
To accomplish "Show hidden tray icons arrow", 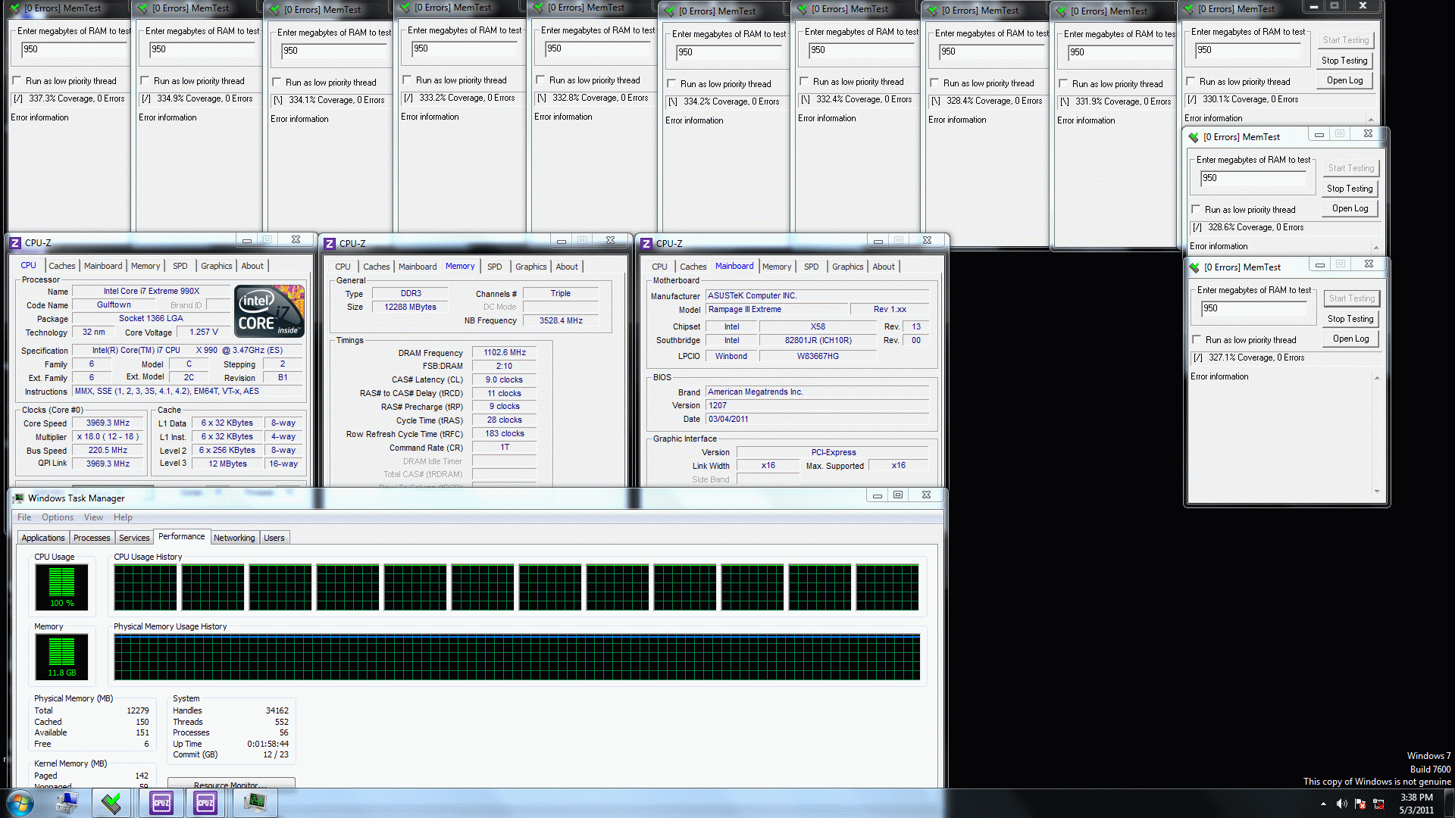I will (1323, 804).
